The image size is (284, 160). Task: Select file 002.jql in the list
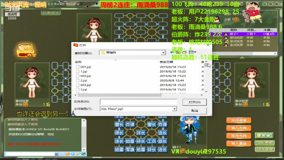point(86,76)
